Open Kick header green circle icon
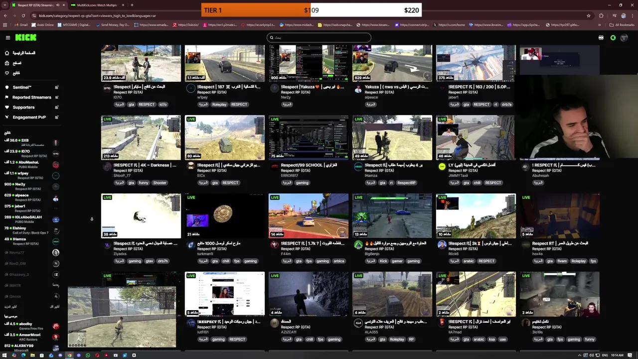 pos(613,38)
